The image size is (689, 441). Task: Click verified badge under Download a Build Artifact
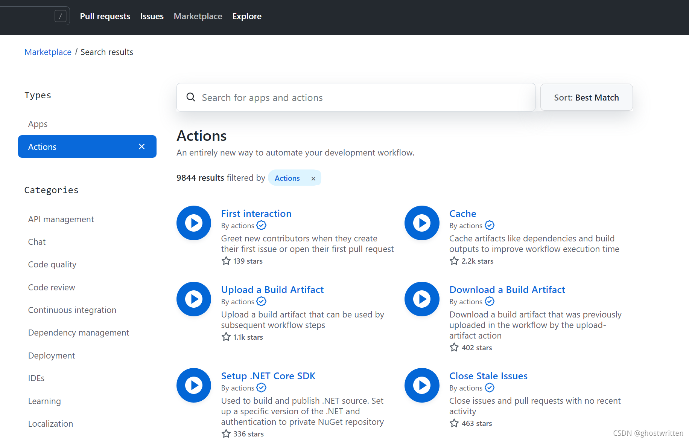tap(490, 301)
